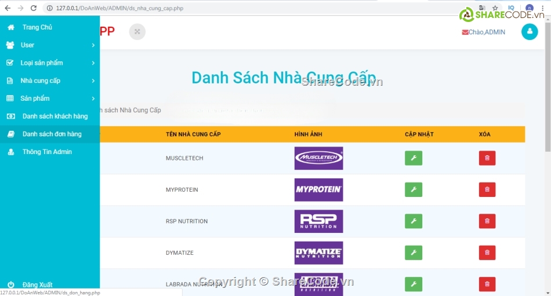Open Danh sách đơn hàng page
This screenshot has height=296, width=551.
50,134
